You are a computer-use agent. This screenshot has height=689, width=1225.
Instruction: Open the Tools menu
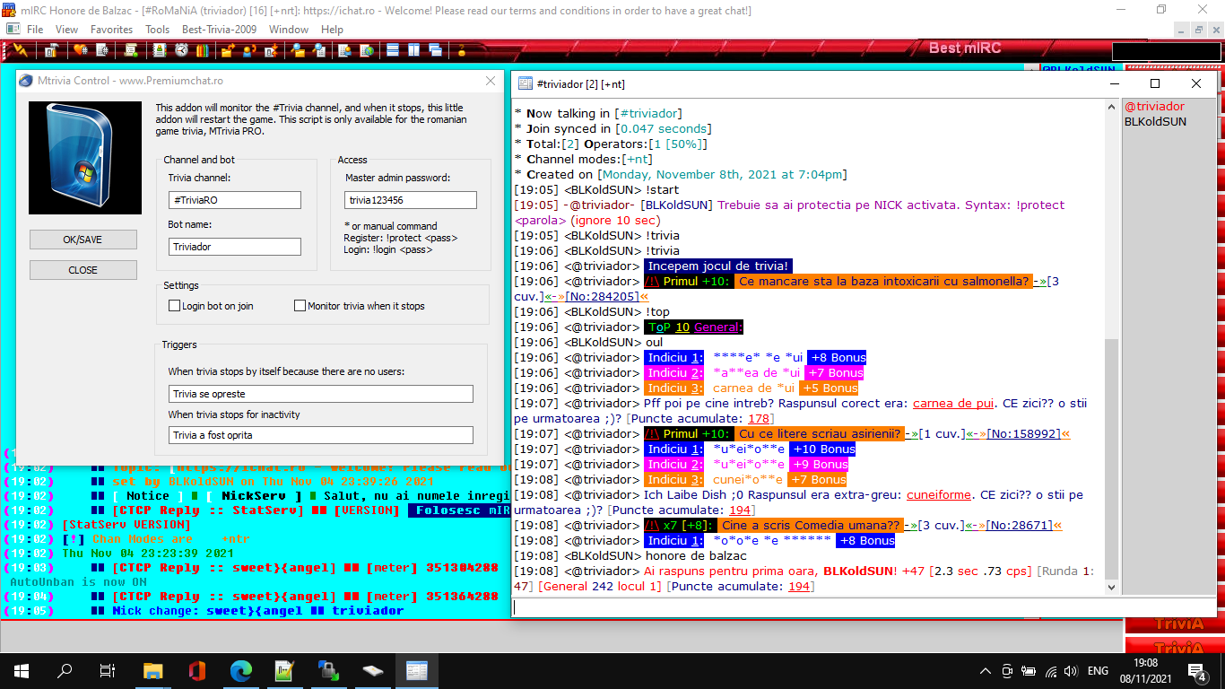pos(157,30)
